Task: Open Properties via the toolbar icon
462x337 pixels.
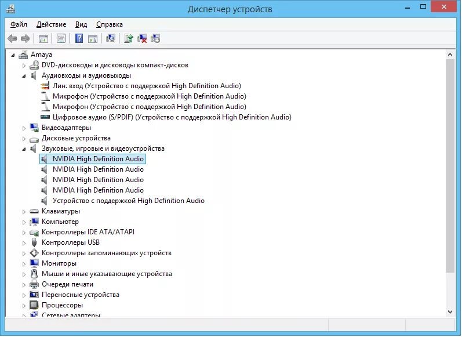Action: (x=61, y=39)
